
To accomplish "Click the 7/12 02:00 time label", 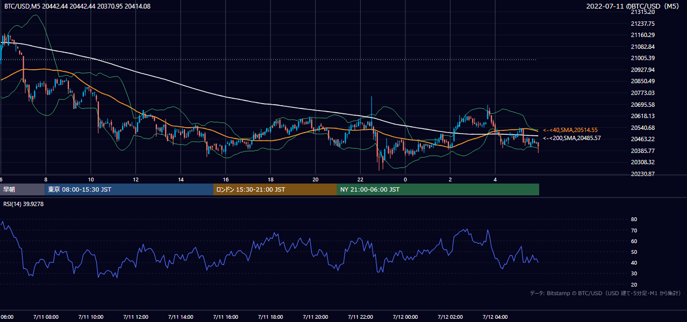I will (x=450, y=317).
